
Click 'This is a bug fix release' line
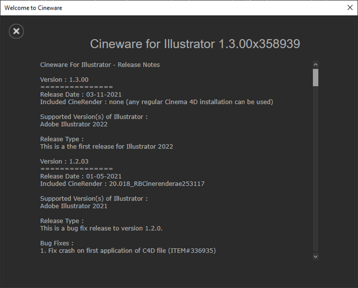coord(102,229)
